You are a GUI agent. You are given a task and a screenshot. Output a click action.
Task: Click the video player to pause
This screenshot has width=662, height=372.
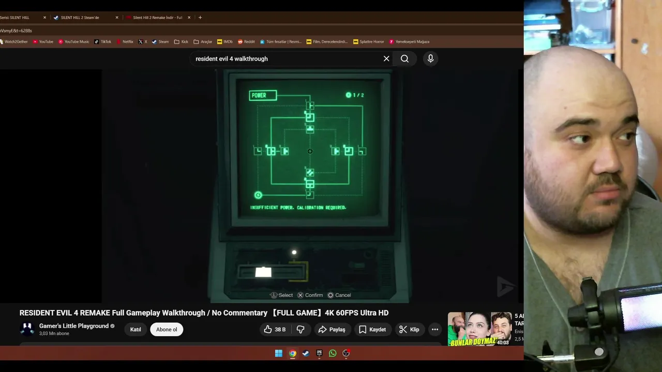[x=310, y=186]
